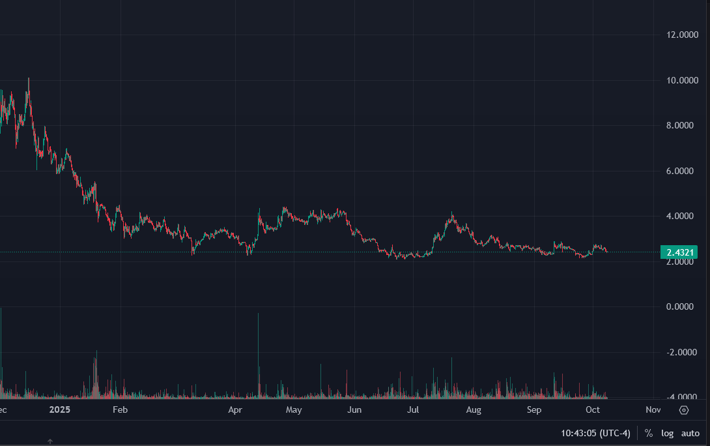710x446 pixels.
Task: Click the -2.0000 price scale label
Action: (680, 352)
